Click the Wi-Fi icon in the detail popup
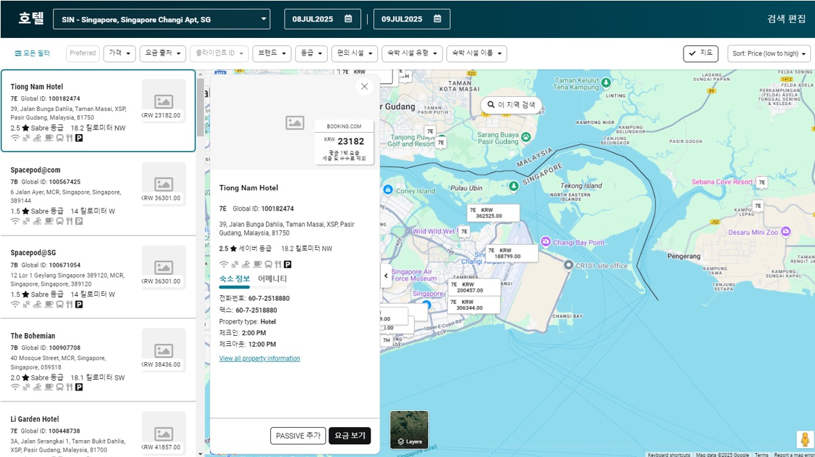Viewport: 815px width, 457px height. point(224,264)
